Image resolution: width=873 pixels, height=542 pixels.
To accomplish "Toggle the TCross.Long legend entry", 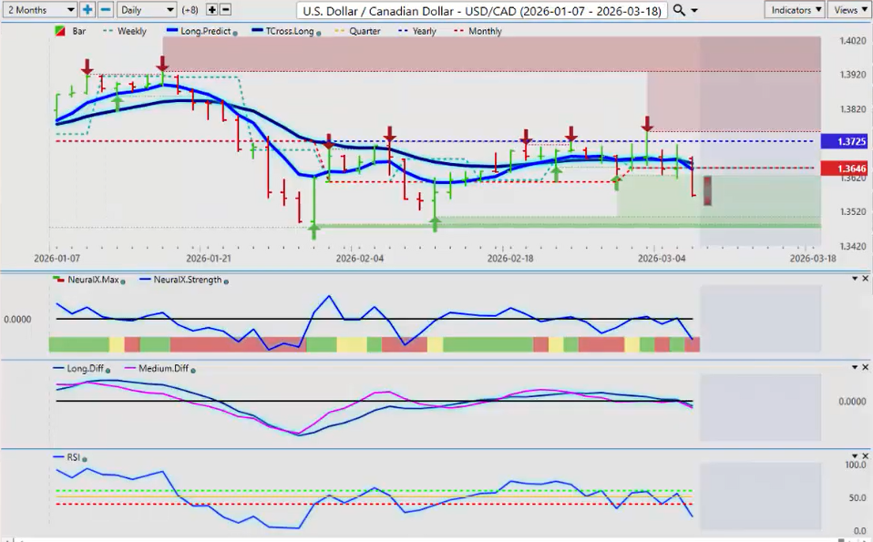I will click(x=284, y=31).
